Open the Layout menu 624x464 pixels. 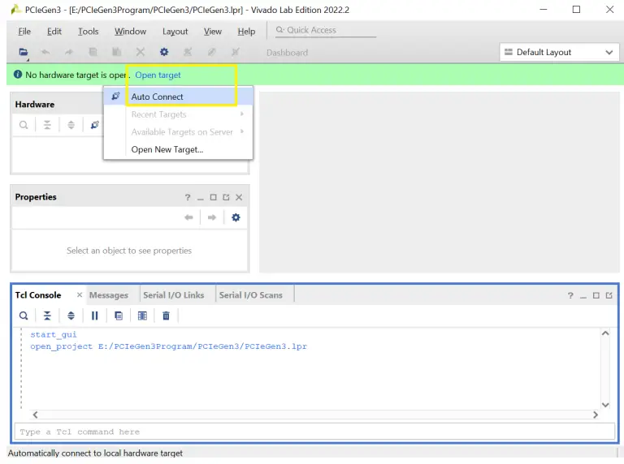pyautogui.click(x=175, y=32)
